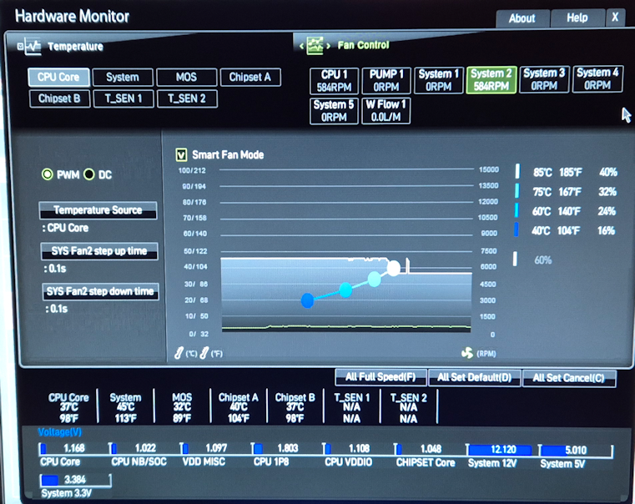Click the Fan Control chart icon
The width and height of the screenshot is (635, 504).
coord(315,45)
